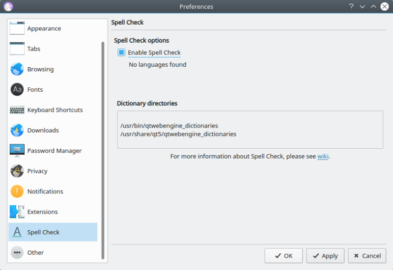This screenshot has width=393, height=270.
Task: Open the Notifications exclamation icon
Action: click(x=17, y=191)
